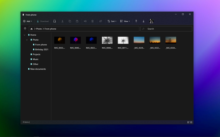Select the IMG_0011 white background thumbnail
This screenshot has width=220, height=137.
coord(123,40)
